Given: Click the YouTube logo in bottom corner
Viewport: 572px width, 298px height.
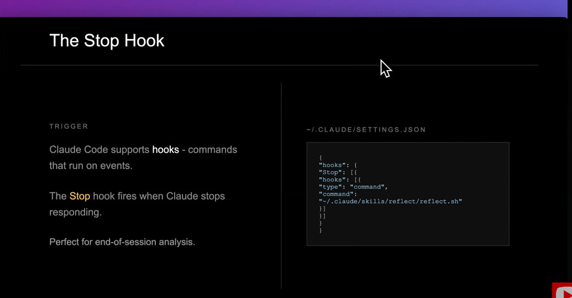Looking at the screenshot, I should point(562,290).
